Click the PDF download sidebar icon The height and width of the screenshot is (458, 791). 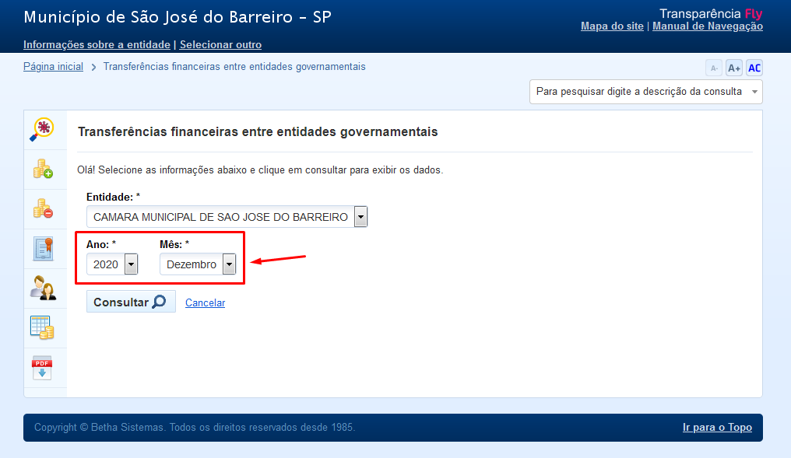click(42, 367)
